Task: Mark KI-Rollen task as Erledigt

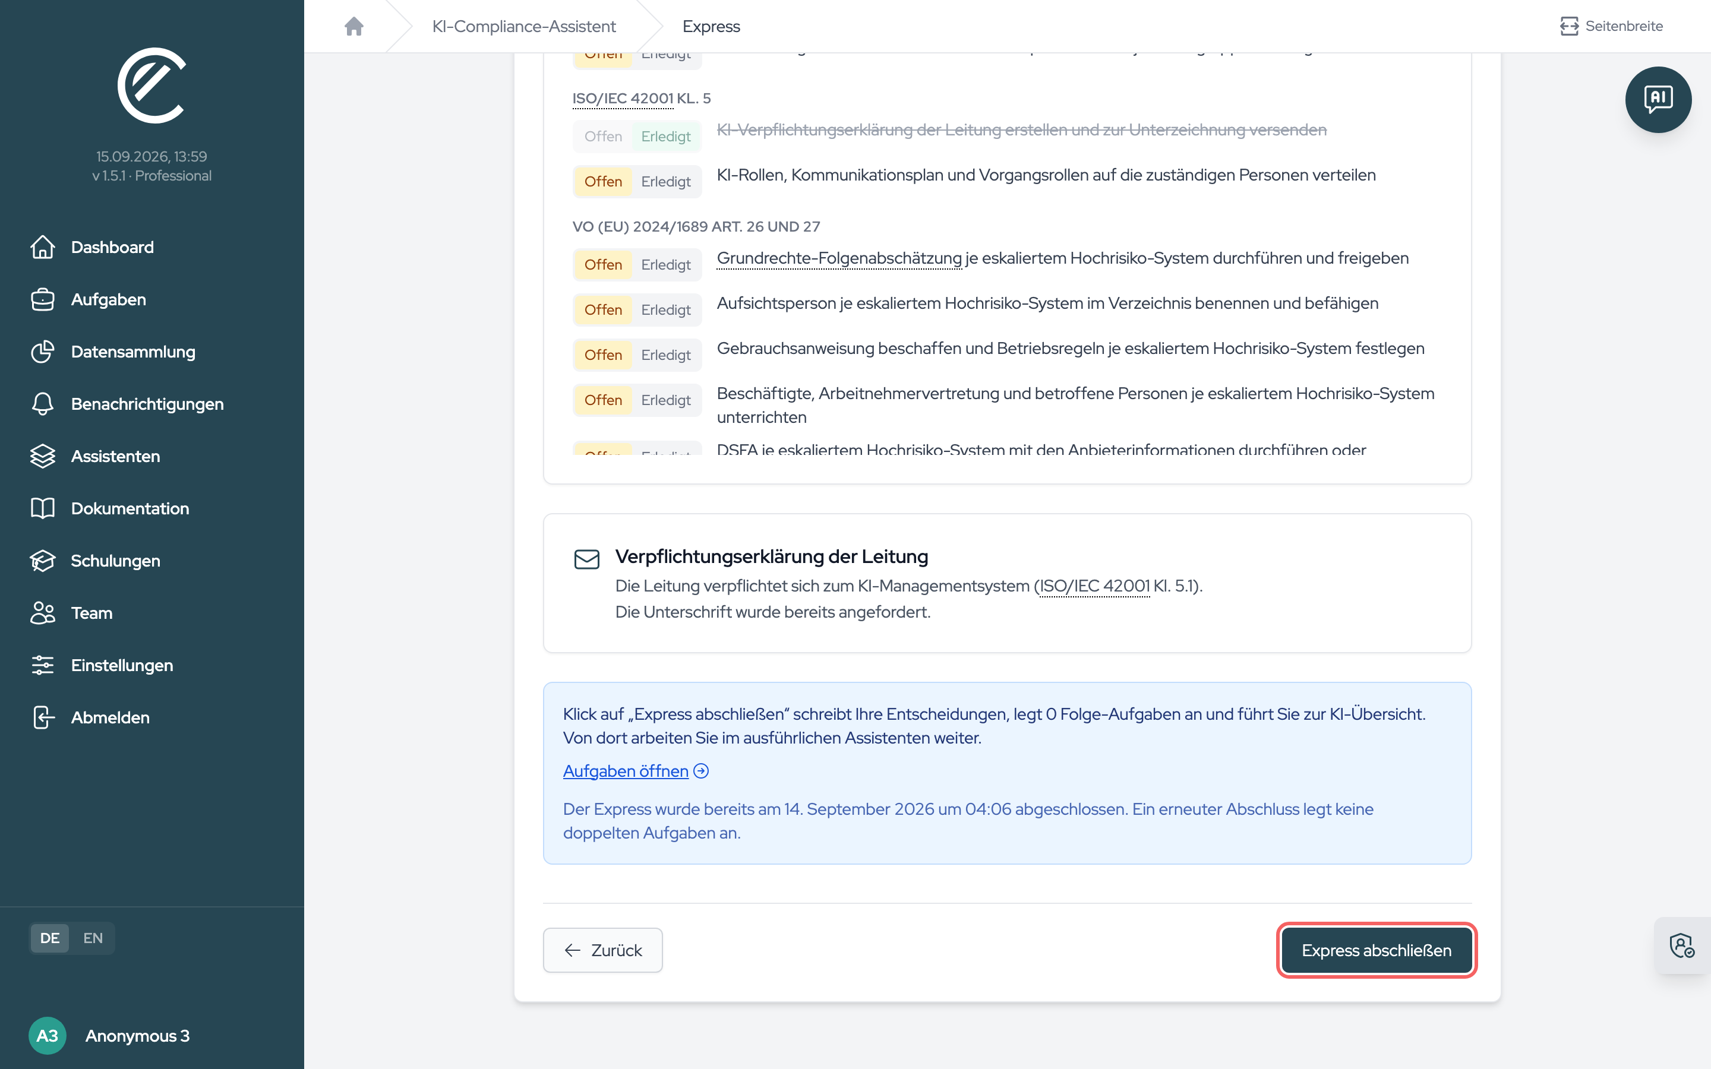Action: [x=665, y=182]
